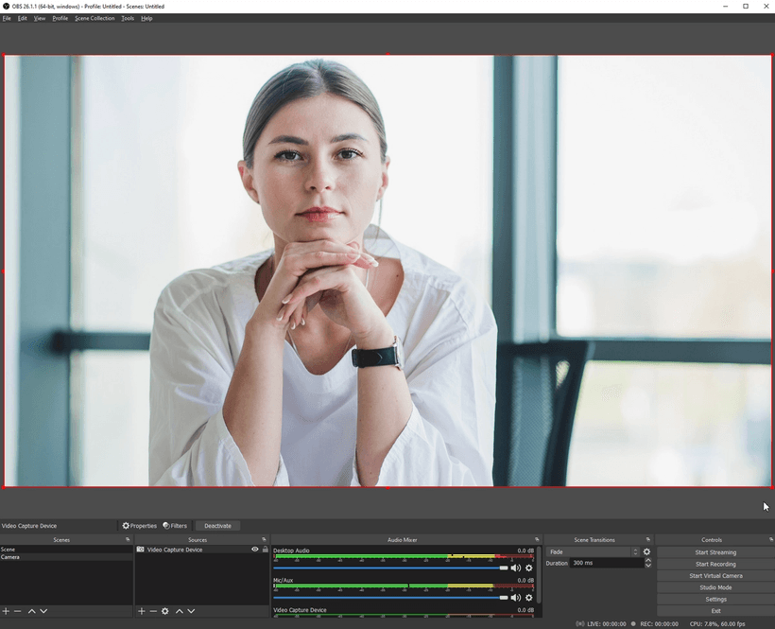
Task: Open source properties via the gear icon in Sources
Action: 165,611
